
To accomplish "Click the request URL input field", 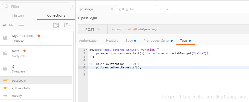I will coord(178,29).
